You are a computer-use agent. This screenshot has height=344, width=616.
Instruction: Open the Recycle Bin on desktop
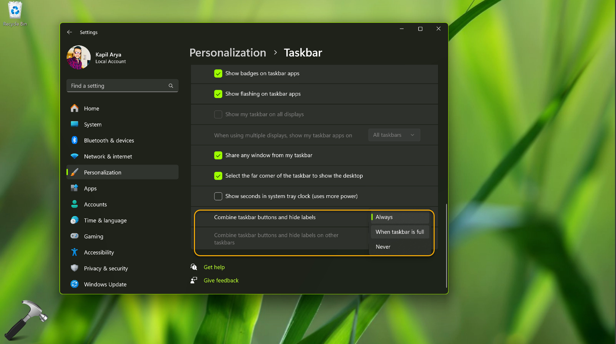15,10
